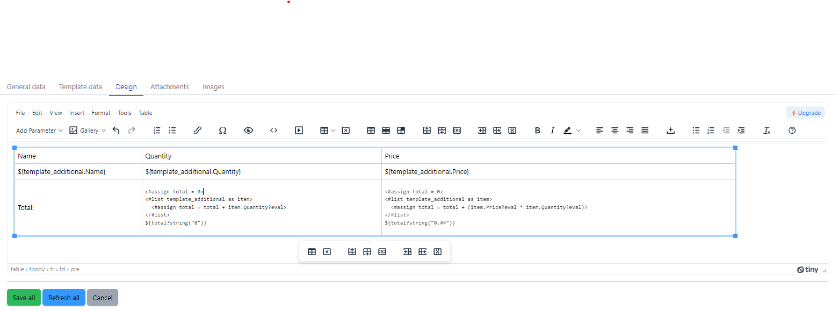Screen dimensions: 838x311
Task: Apply highlight color marker
Action: pos(567,130)
